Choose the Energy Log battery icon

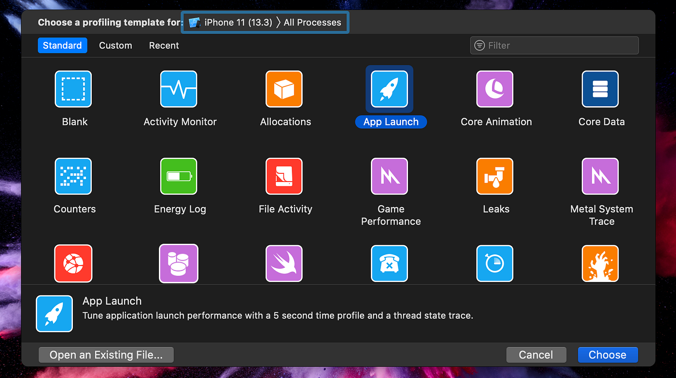[179, 176]
